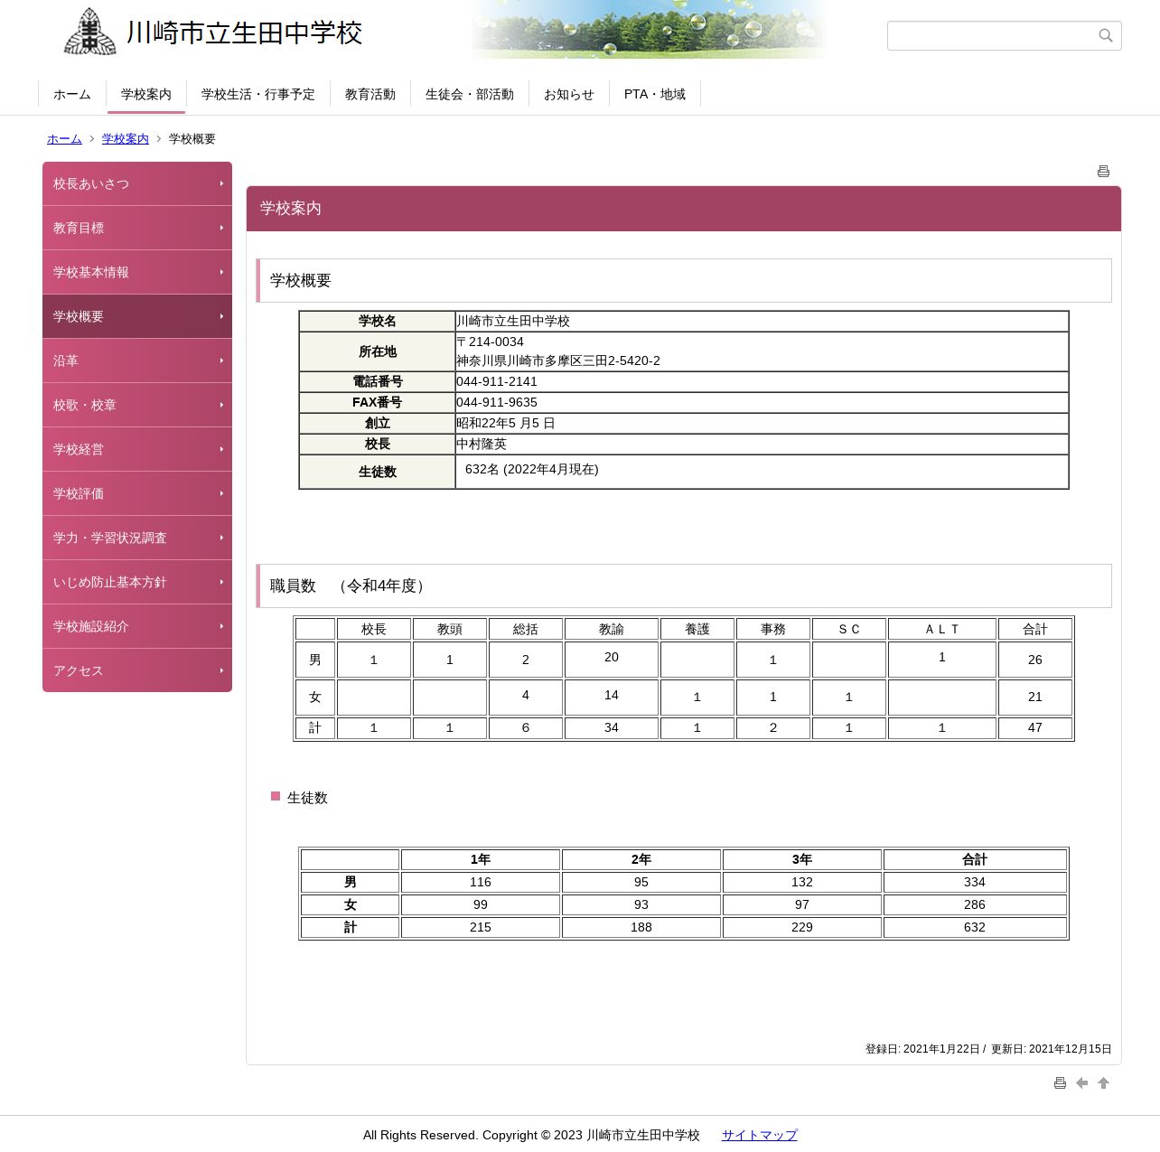Open the ホーム navigation tab
This screenshot has width=1160, height=1152.
pos(72,94)
